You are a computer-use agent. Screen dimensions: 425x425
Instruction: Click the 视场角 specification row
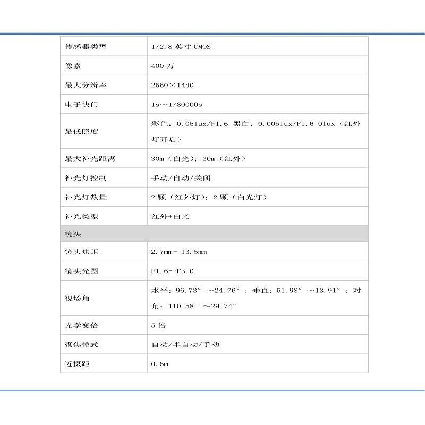73,297
